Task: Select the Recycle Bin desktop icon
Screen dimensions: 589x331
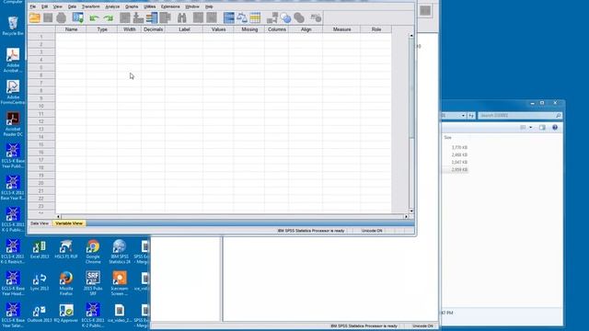Action: coord(13,26)
